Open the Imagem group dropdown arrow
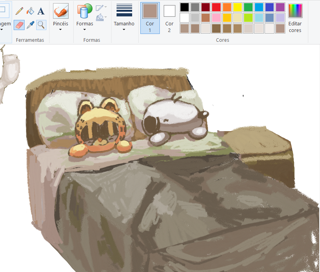 pyautogui.click(x=2, y=30)
